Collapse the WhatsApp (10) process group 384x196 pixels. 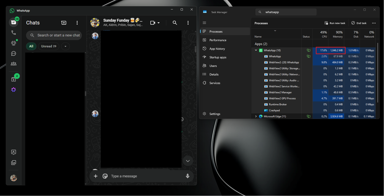point(256,50)
